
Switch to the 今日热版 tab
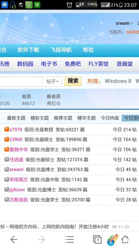click(x=110, y=118)
